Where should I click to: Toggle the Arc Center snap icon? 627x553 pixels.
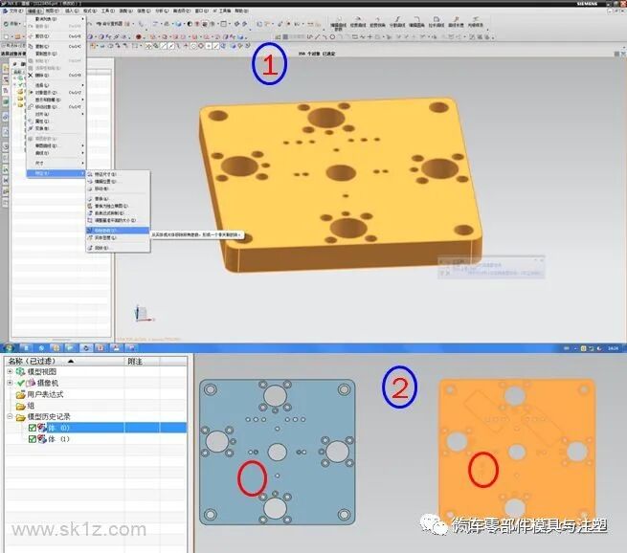coord(193,46)
